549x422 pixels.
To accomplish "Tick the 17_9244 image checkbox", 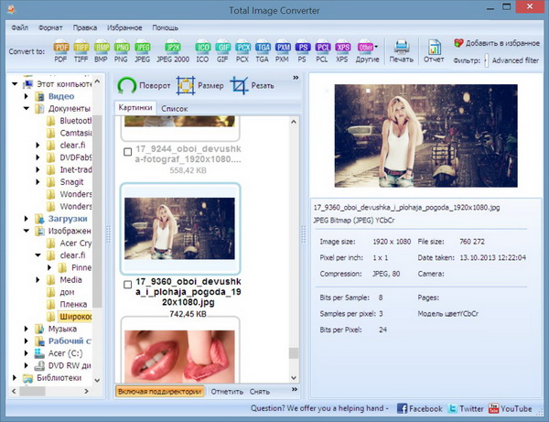I will (x=127, y=152).
